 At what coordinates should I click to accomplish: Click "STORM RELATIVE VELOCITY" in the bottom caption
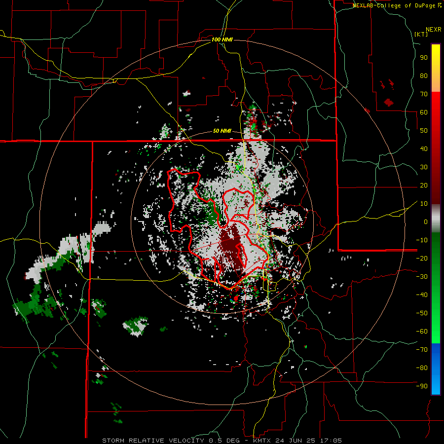point(153,441)
